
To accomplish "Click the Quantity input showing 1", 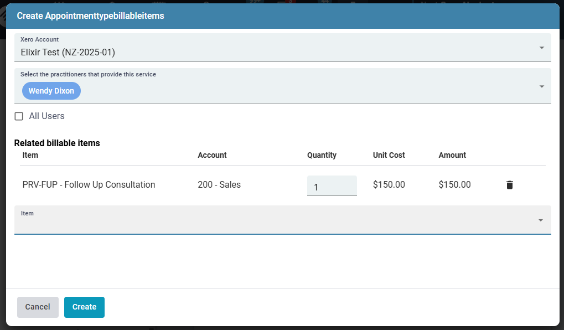I will 332,185.
